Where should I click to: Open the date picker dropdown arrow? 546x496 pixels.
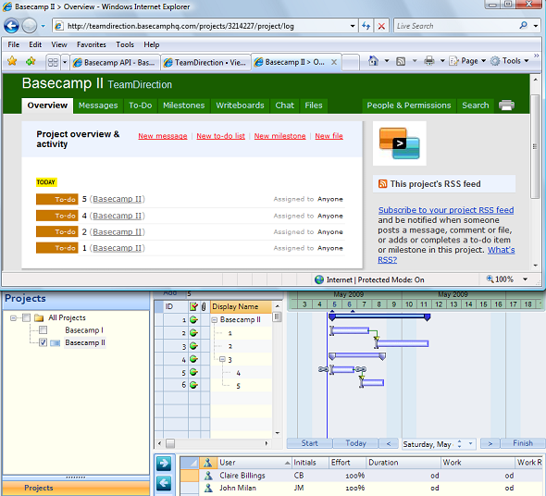(470, 444)
